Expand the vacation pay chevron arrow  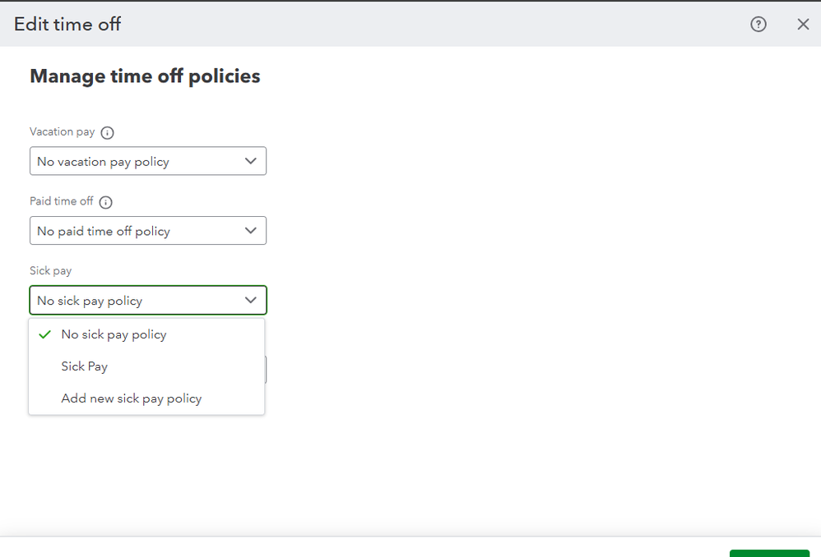tap(251, 161)
